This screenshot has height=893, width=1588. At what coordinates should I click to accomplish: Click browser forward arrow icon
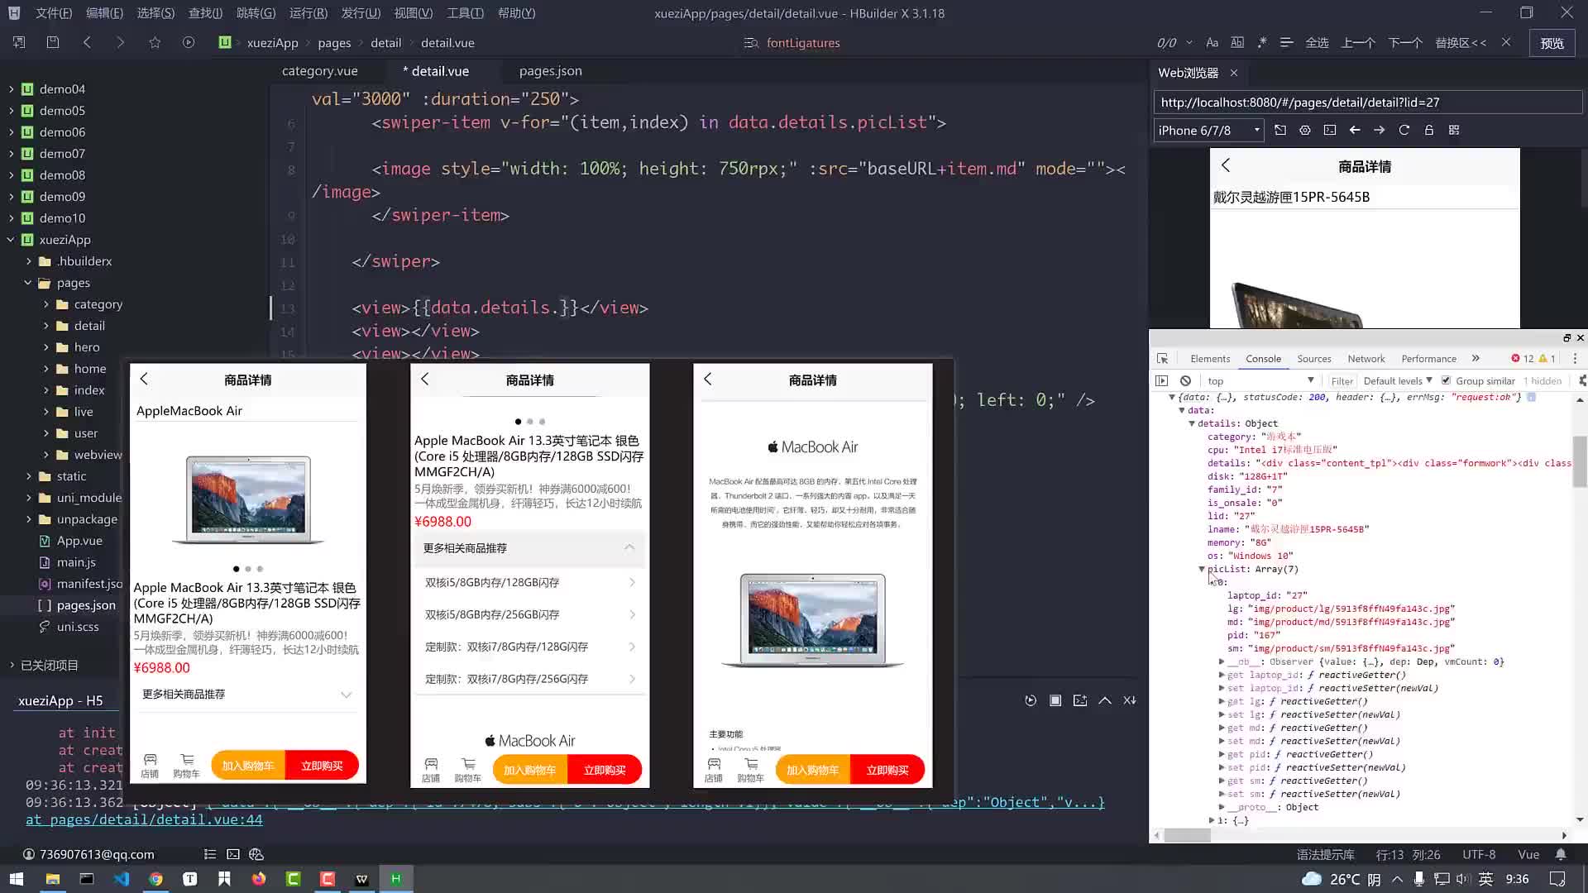coord(1380,130)
